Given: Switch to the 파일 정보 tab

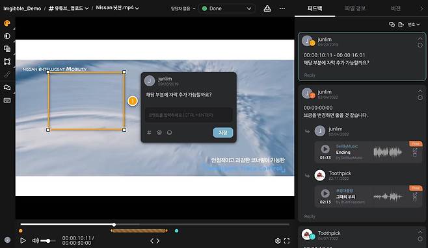Looking at the screenshot, I should tap(355, 8).
